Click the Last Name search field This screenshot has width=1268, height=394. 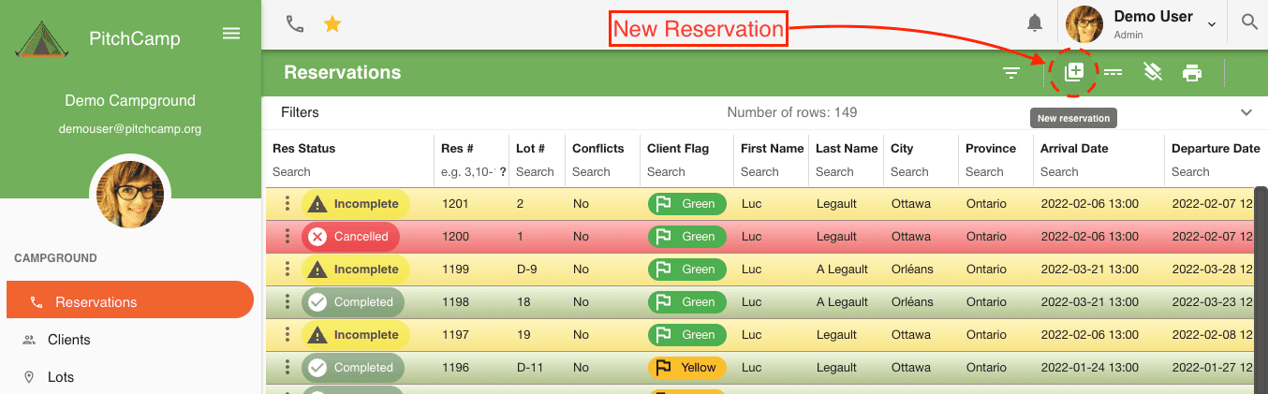click(x=845, y=172)
